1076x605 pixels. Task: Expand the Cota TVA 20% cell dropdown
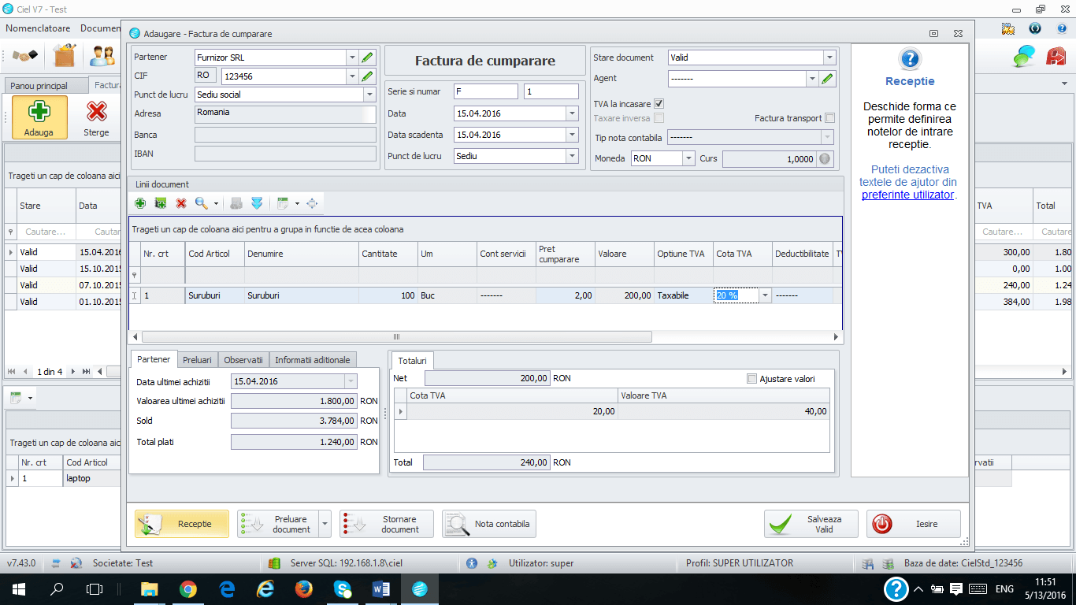click(x=765, y=295)
